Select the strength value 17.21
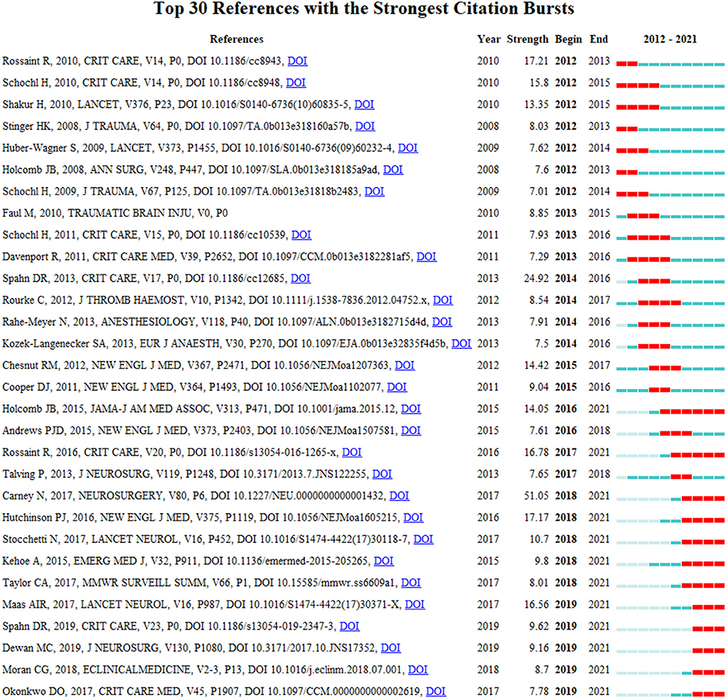Screen dimensions: 726x698 536,61
